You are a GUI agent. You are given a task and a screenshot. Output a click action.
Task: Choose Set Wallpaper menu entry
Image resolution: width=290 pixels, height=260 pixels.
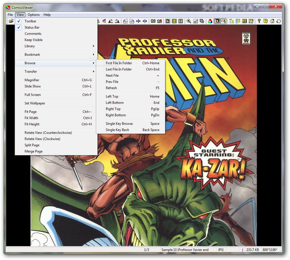pos(56,103)
